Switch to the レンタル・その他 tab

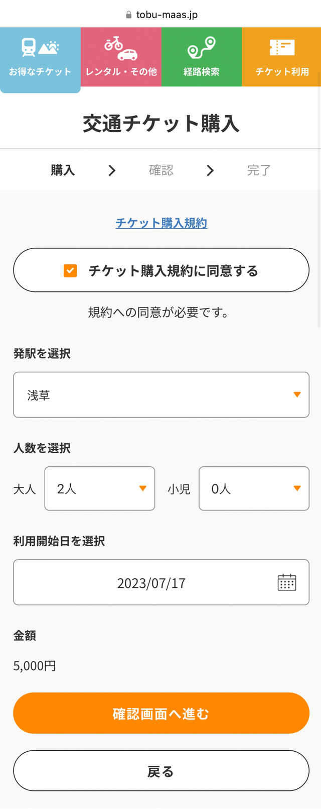121,57
